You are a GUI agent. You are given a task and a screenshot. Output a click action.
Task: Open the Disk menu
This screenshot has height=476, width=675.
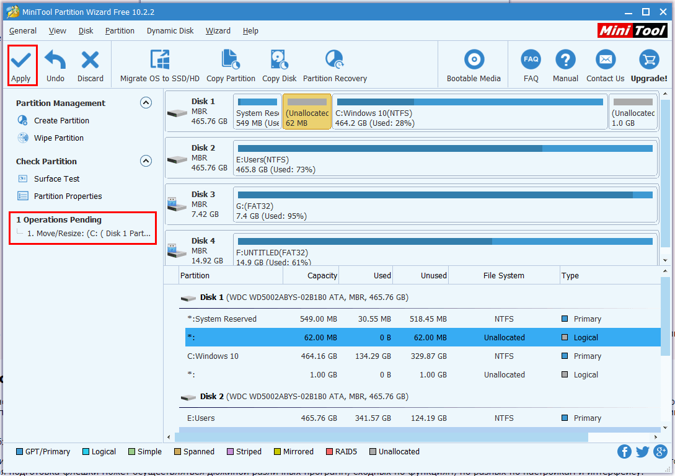tap(86, 31)
